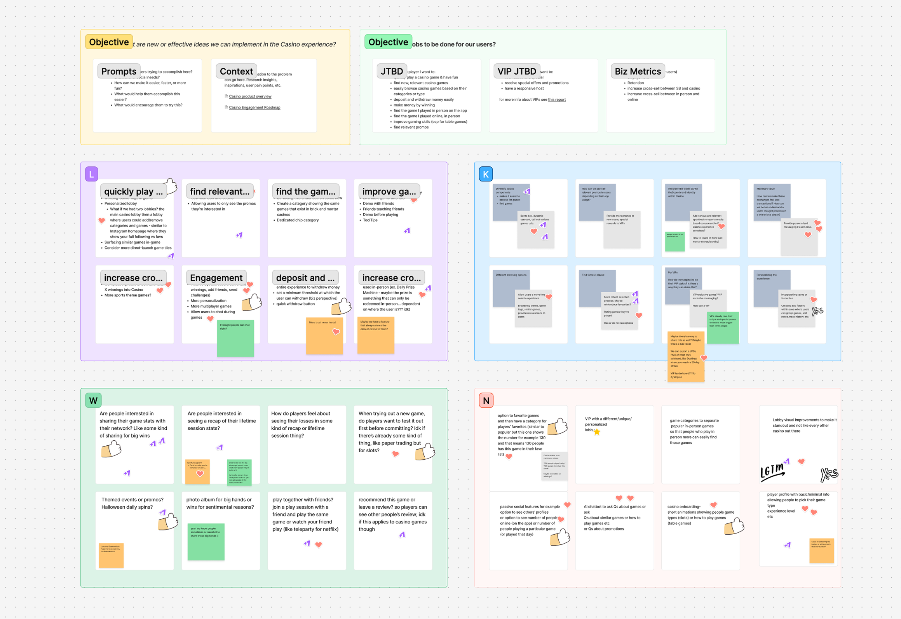
Task: Open the "Casino product overview" link
Action: pyautogui.click(x=250, y=96)
